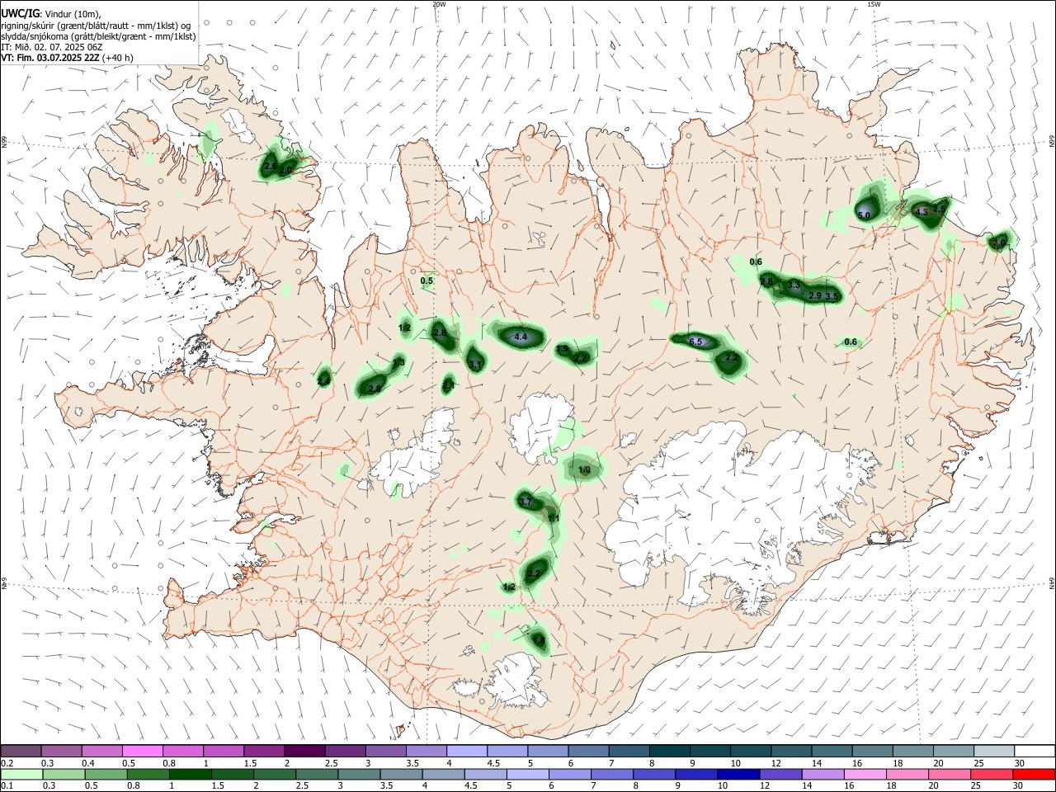The width and height of the screenshot is (1056, 792).
Task: Click 'VT: Fim. 03.07.2025 22Z (+40 h)' text
Action: [x=67, y=58]
